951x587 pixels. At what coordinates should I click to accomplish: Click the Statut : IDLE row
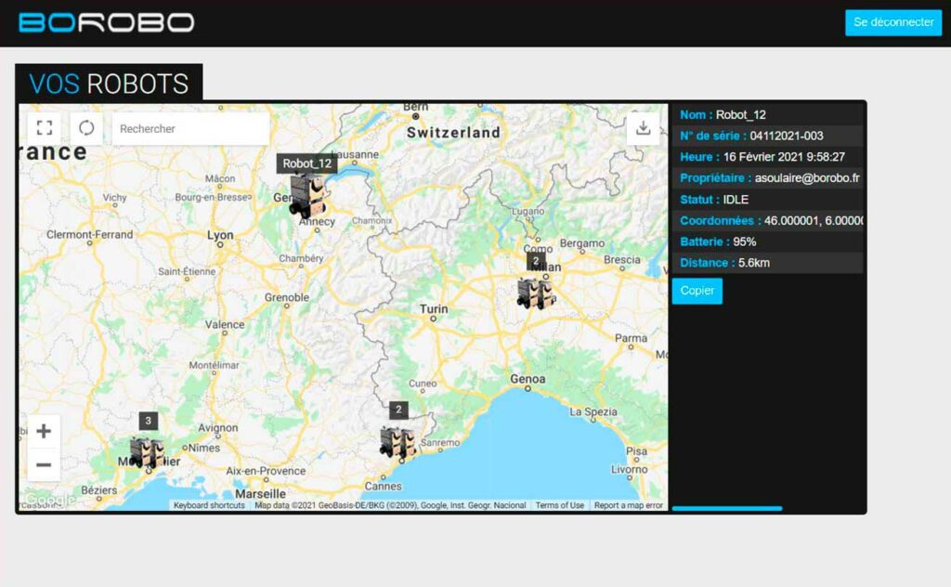coord(767,200)
